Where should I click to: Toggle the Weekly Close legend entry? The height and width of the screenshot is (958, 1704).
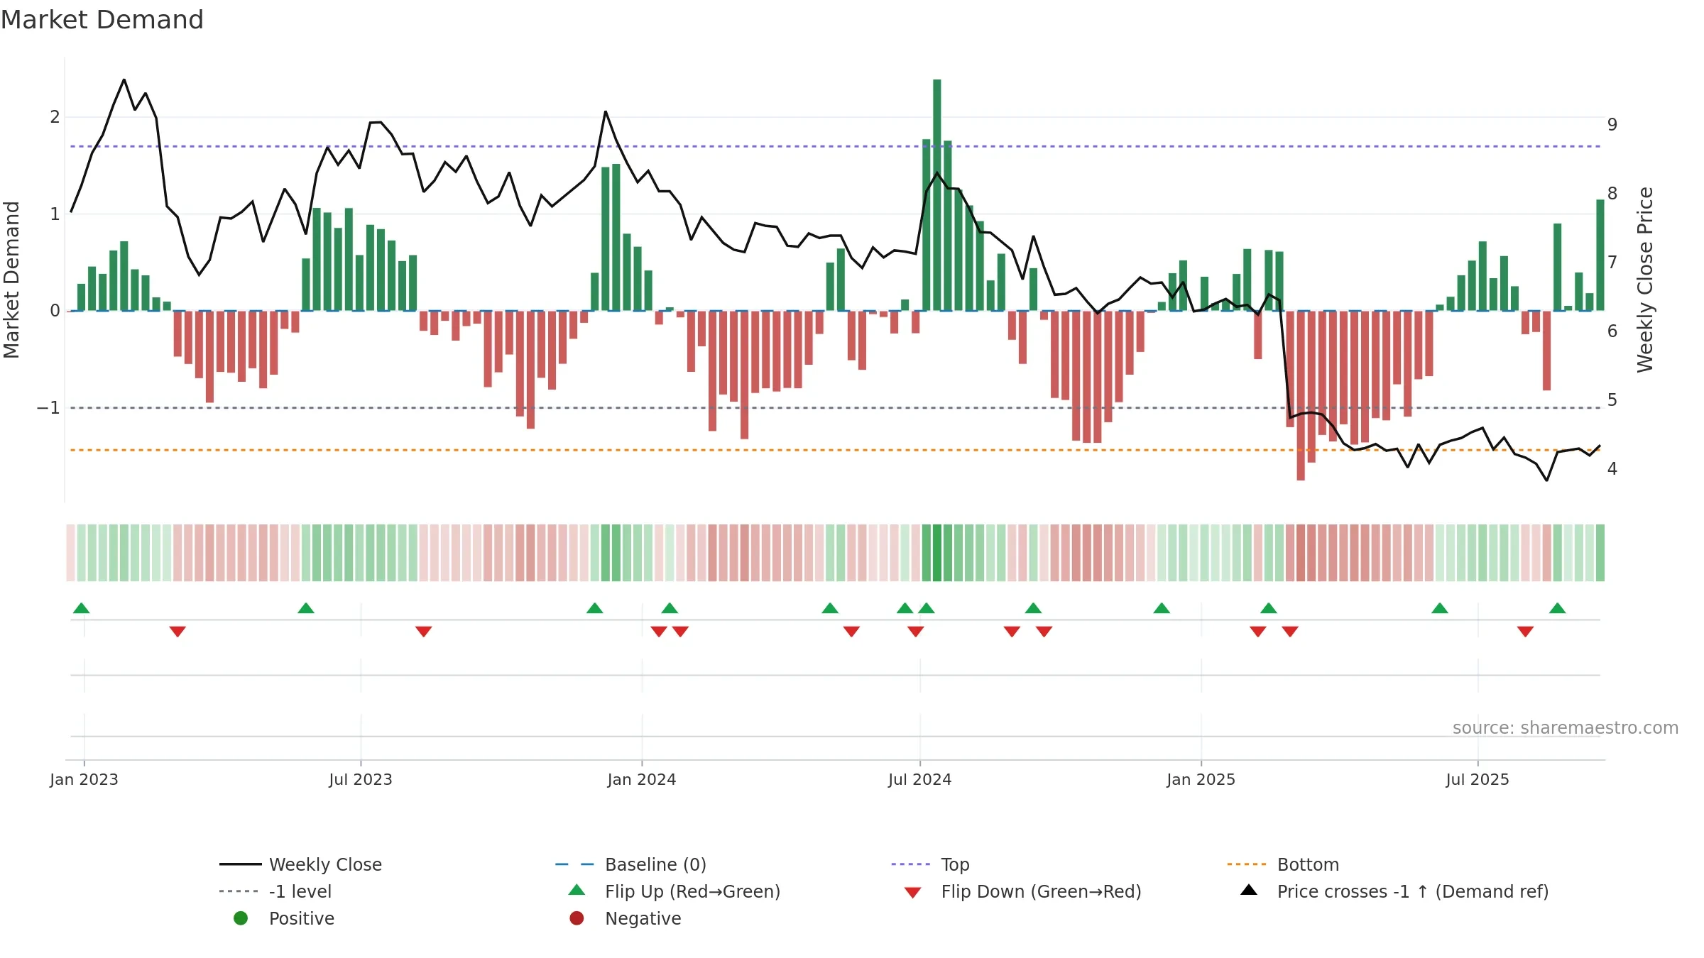pos(301,864)
